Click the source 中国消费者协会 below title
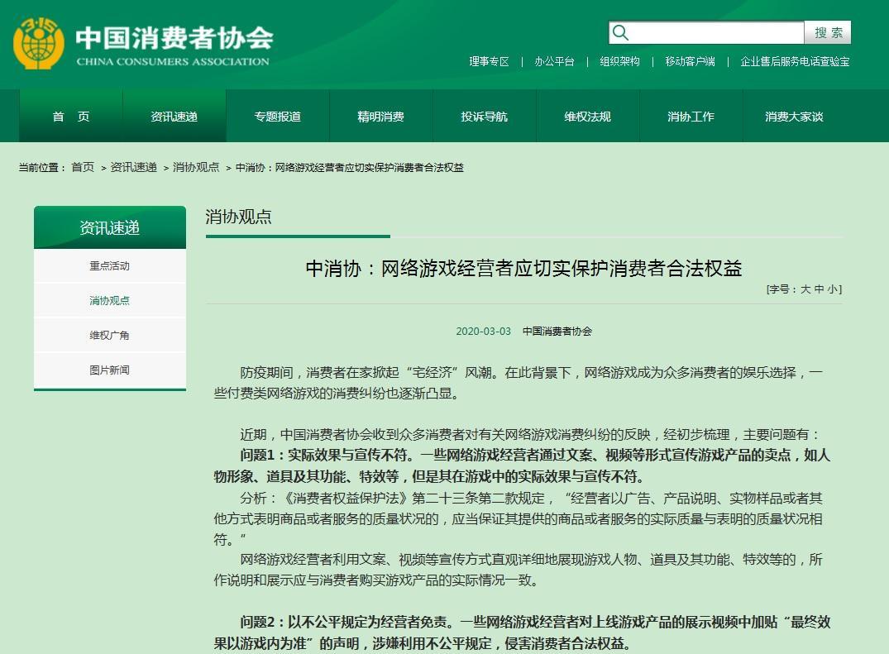 point(557,331)
